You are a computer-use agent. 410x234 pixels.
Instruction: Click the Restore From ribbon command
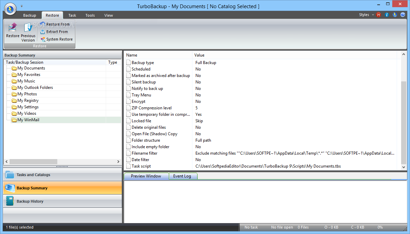tap(55, 24)
